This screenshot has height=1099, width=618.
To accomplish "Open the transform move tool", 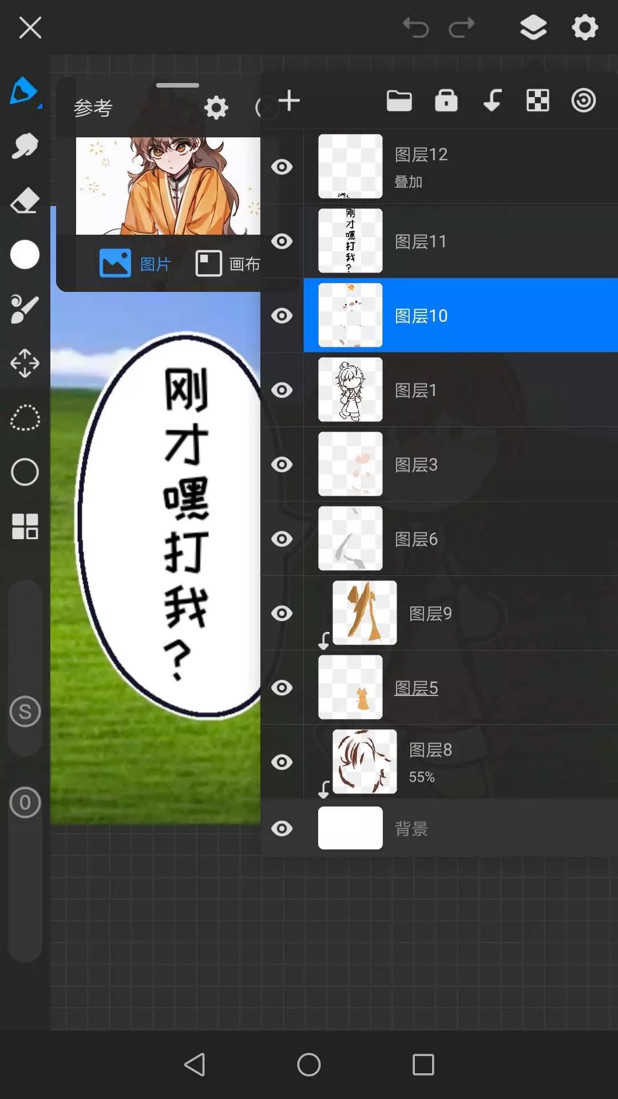I will pos(25,363).
